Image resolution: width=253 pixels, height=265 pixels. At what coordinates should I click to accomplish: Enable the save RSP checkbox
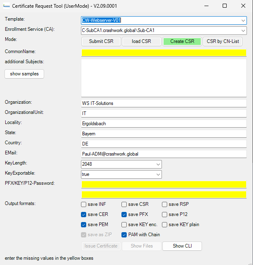[x=164, y=205]
